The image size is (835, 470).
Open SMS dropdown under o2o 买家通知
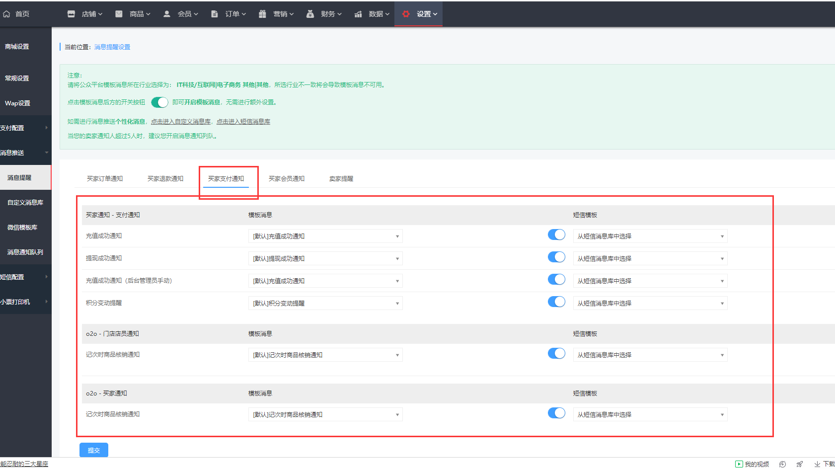[x=650, y=414]
